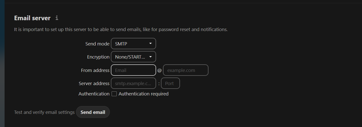362x127 pixels.
Task: Click the "Authentication" row label on the left
Action: click(94, 94)
